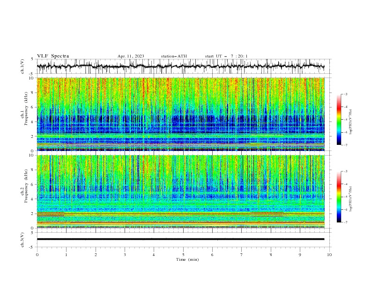Click the "station=ATH" label
The width and height of the screenshot is (371, 286).
174,56
